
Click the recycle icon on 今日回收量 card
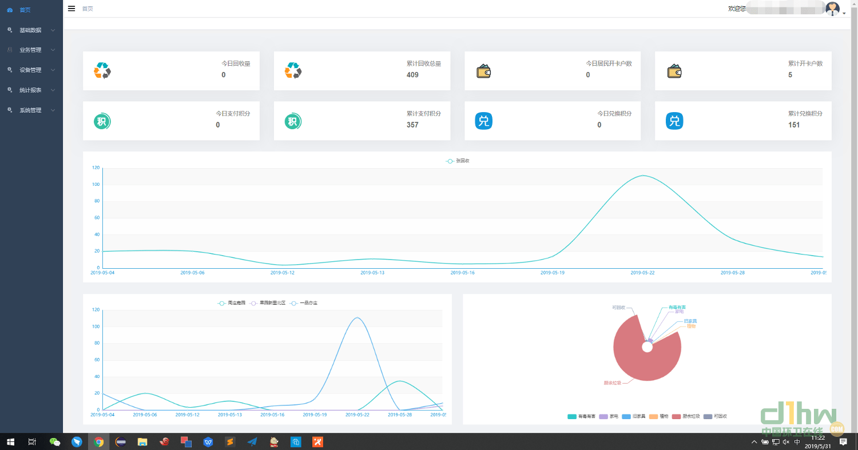102,70
